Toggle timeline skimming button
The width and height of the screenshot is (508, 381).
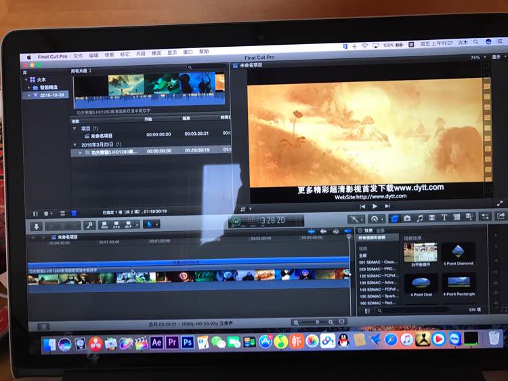click(312, 232)
